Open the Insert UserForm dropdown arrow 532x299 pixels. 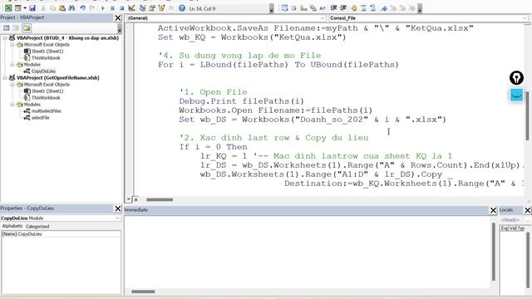(x=25, y=8)
